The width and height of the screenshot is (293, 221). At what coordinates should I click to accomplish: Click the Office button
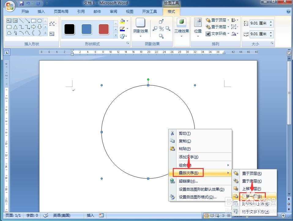[10, 6]
